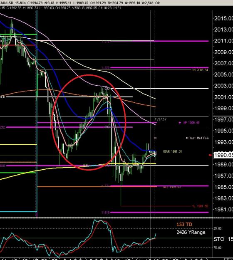
Task: Click the 75.00 stochastic scale label
Action: [x=218, y=248]
